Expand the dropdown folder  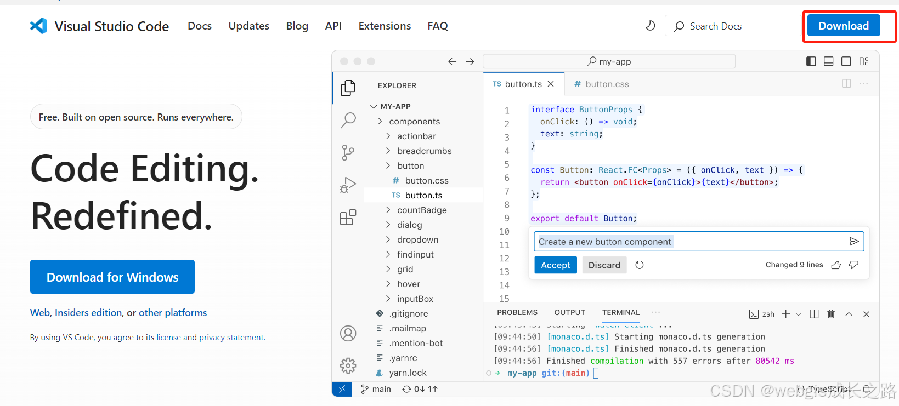[x=388, y=239]
